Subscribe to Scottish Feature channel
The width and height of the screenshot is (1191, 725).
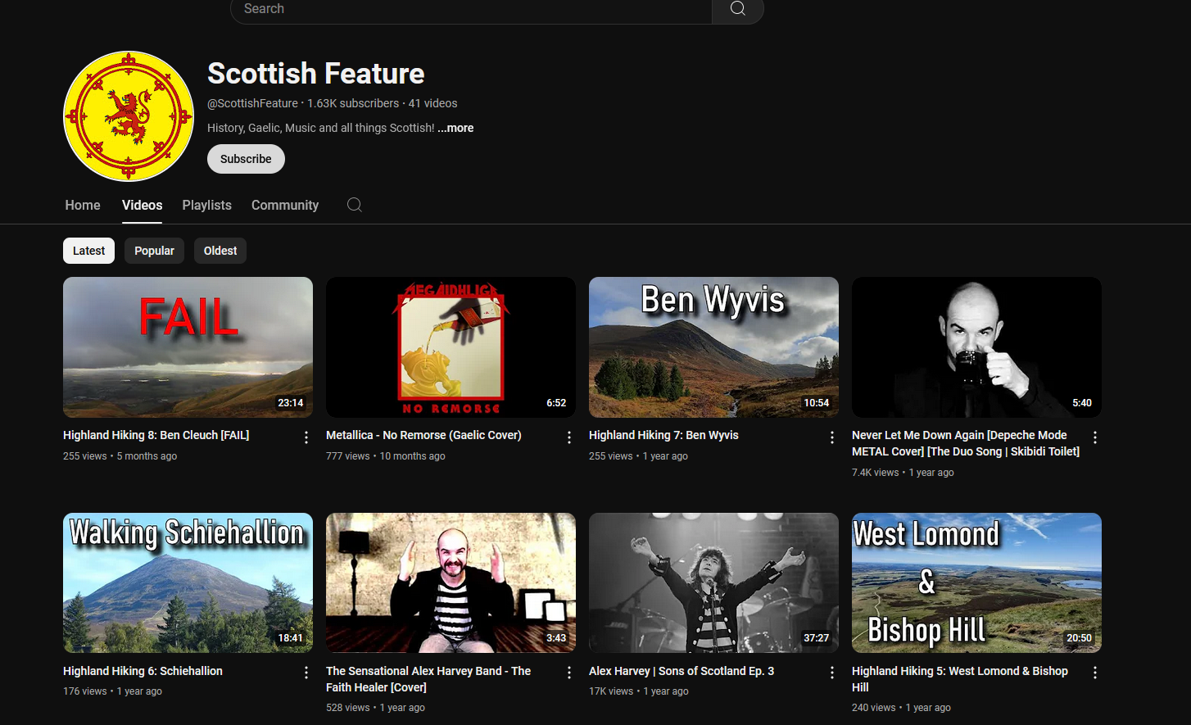click(x=246, y=159)
